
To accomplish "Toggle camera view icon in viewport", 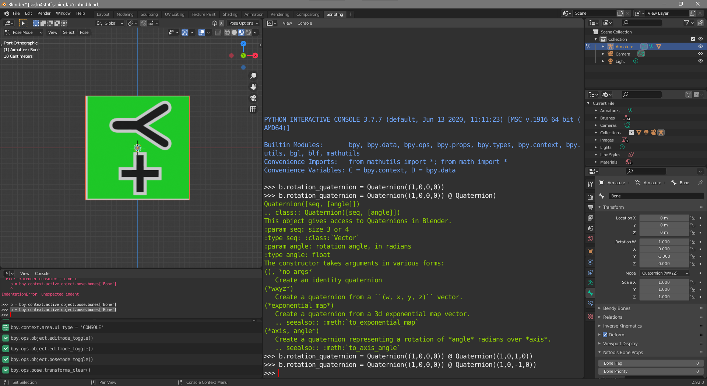I will 253,98.
